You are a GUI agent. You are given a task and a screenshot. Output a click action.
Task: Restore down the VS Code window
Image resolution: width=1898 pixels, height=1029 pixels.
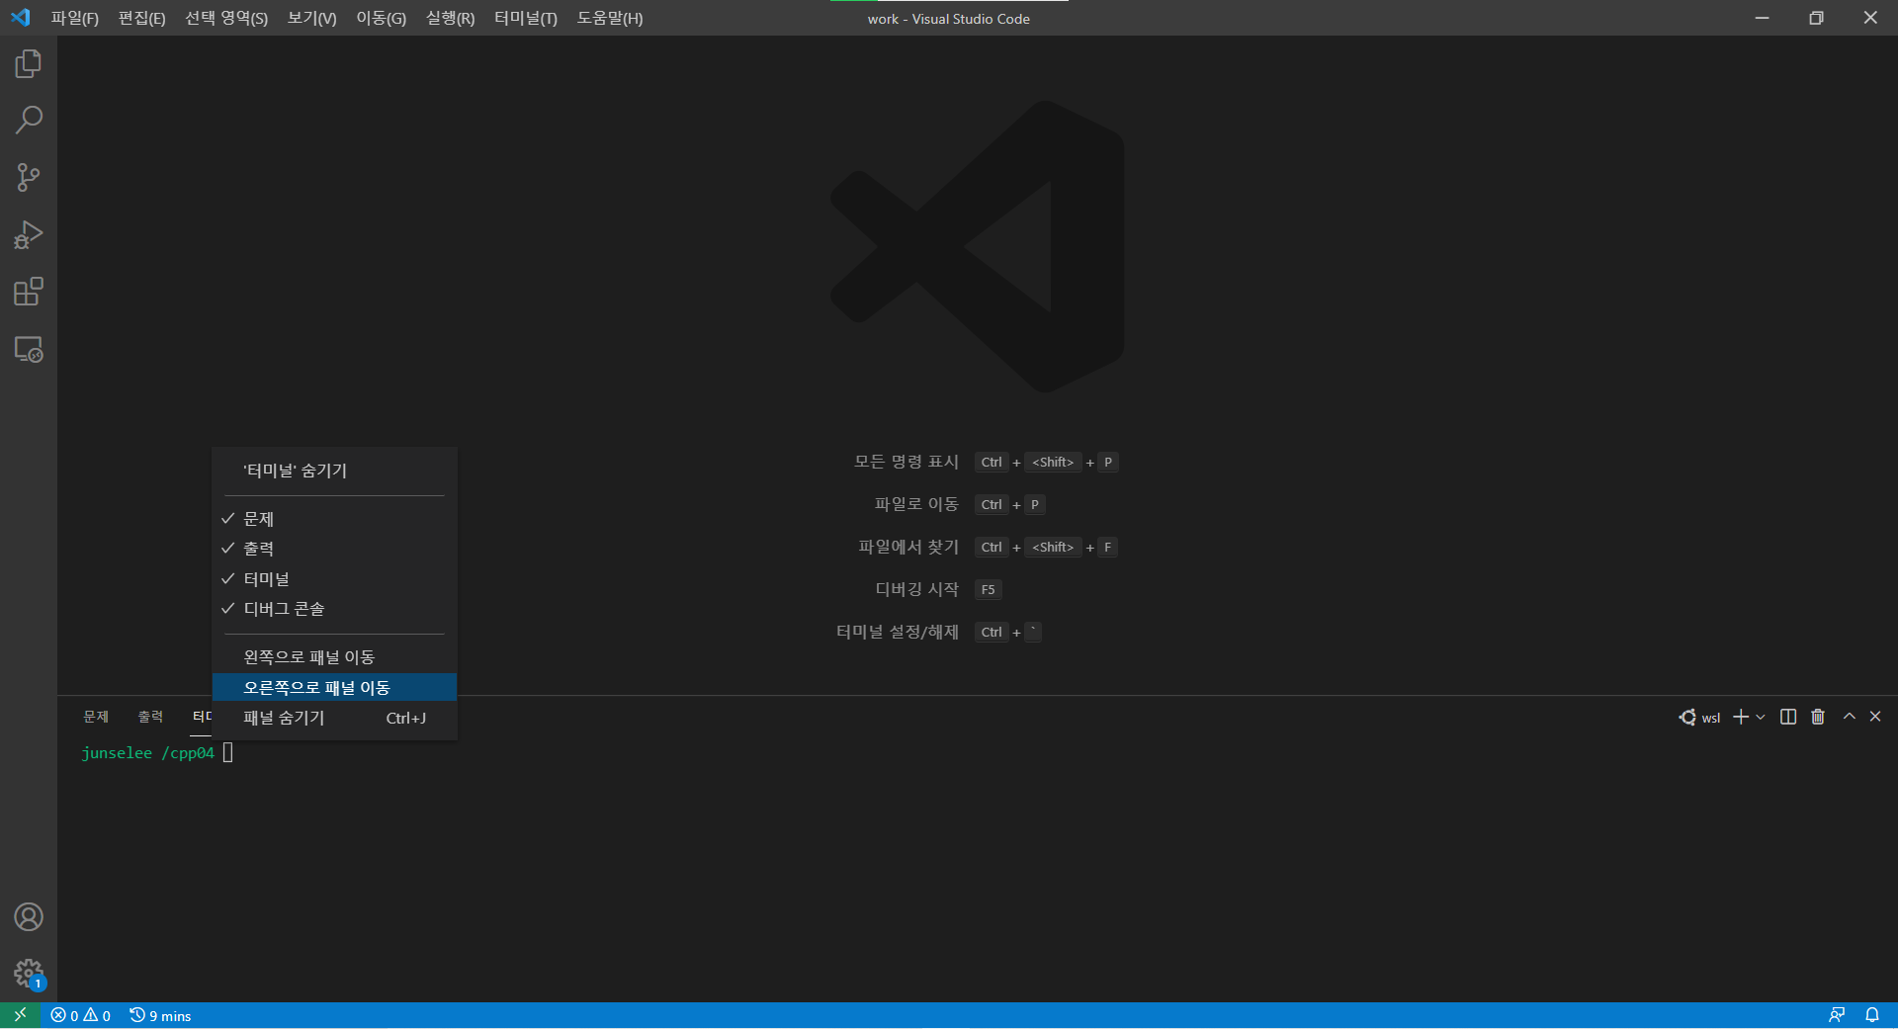(x=1816, y=18)
